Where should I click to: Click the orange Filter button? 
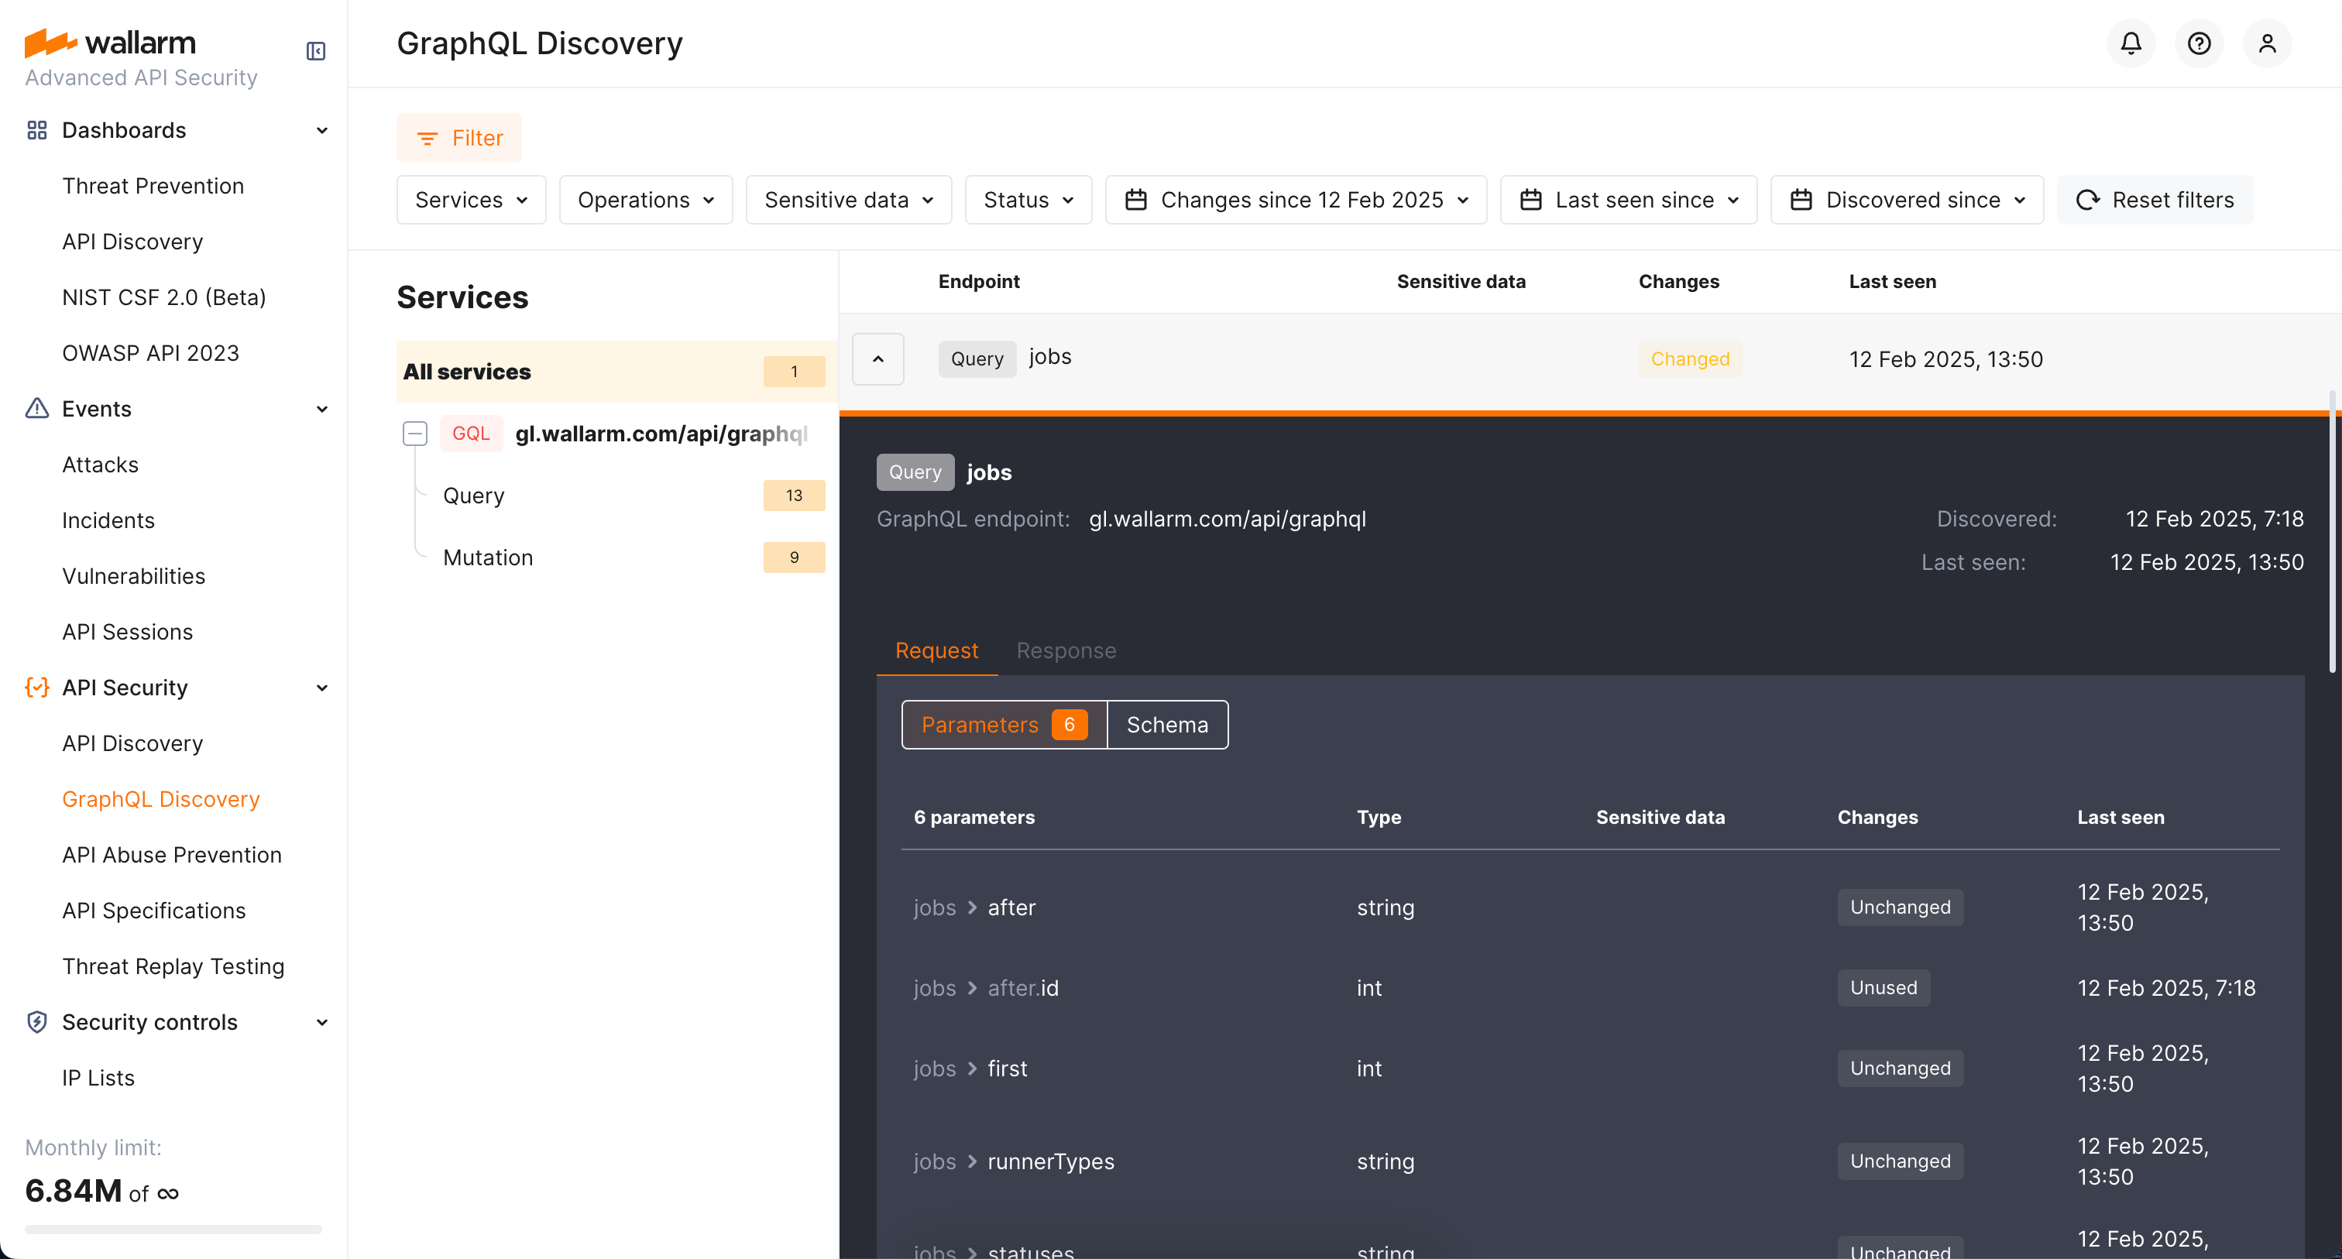tap(459, 137)
